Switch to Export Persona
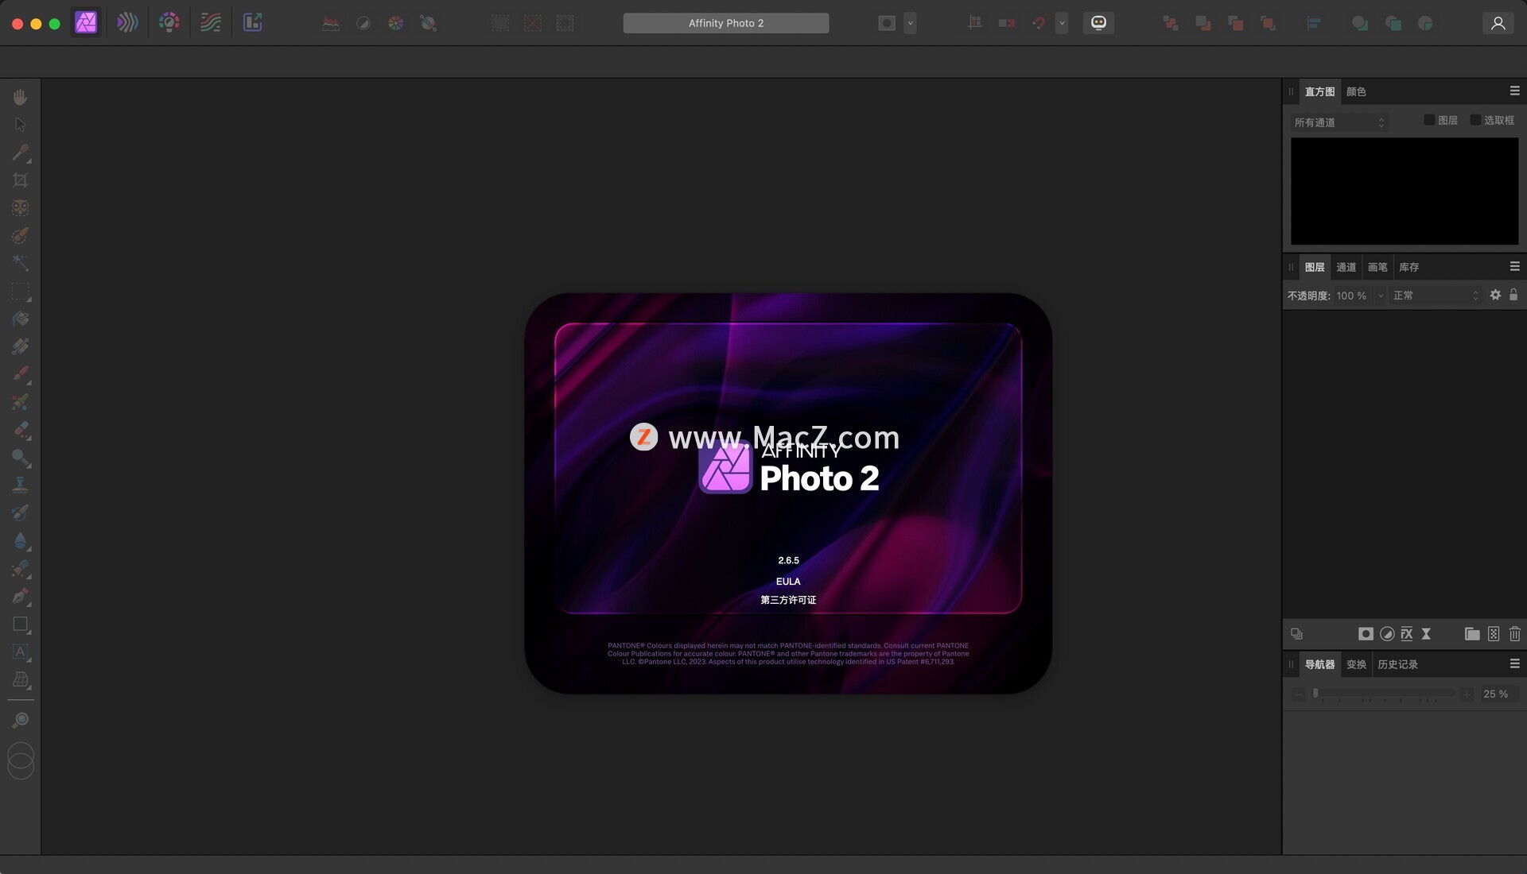Screen dimensions: 1527x874 [252, 22]
